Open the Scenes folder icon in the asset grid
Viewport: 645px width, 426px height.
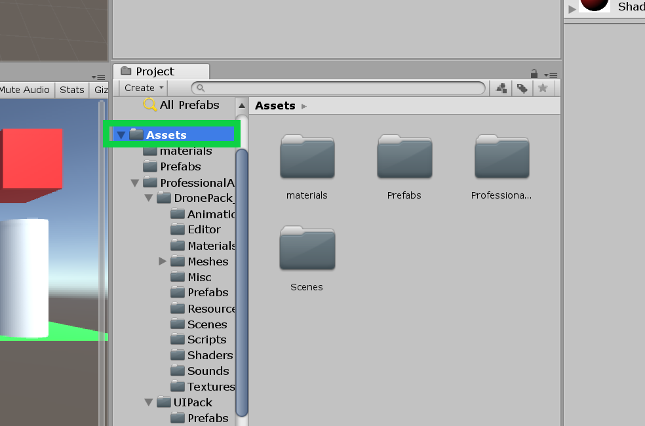coord(307,248)
